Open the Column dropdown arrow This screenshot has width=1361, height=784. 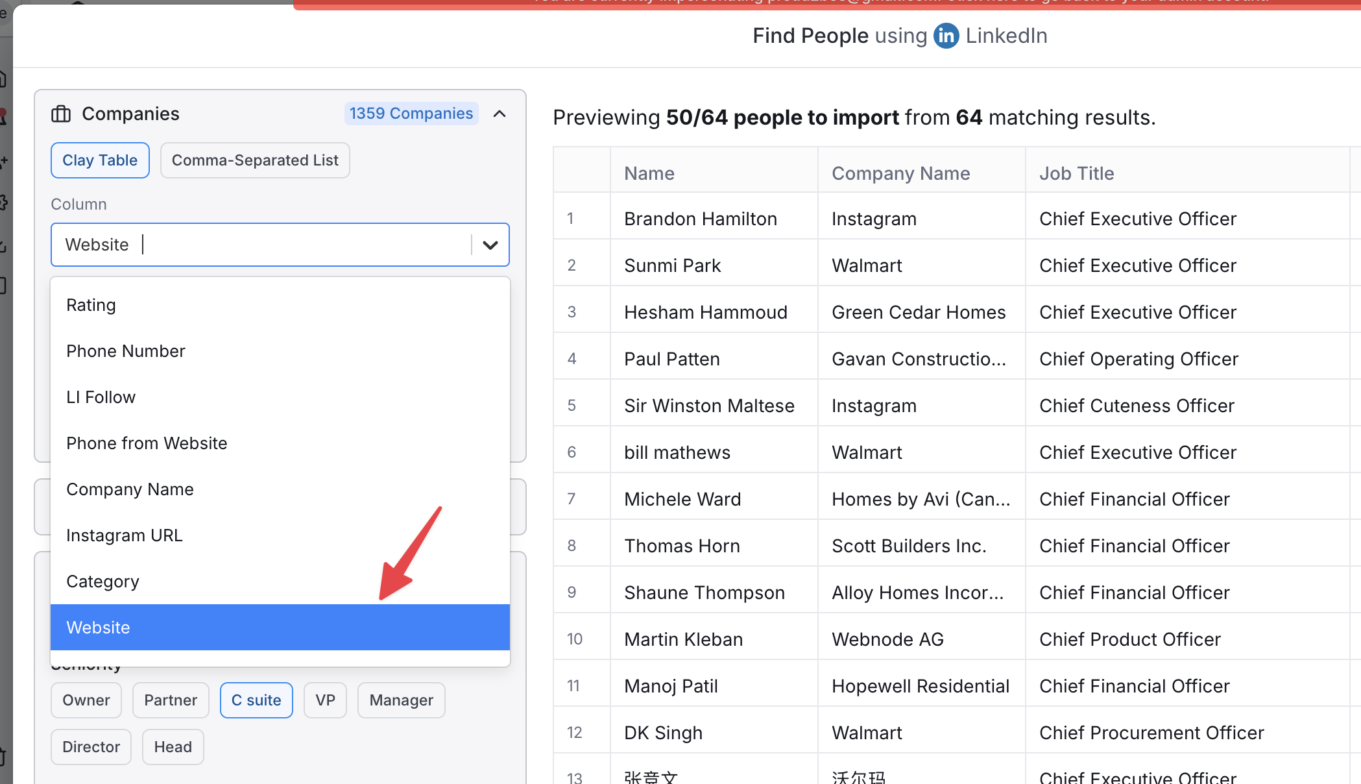coord(490,245)
